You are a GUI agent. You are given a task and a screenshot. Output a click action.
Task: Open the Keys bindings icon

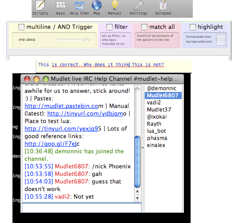60,8
